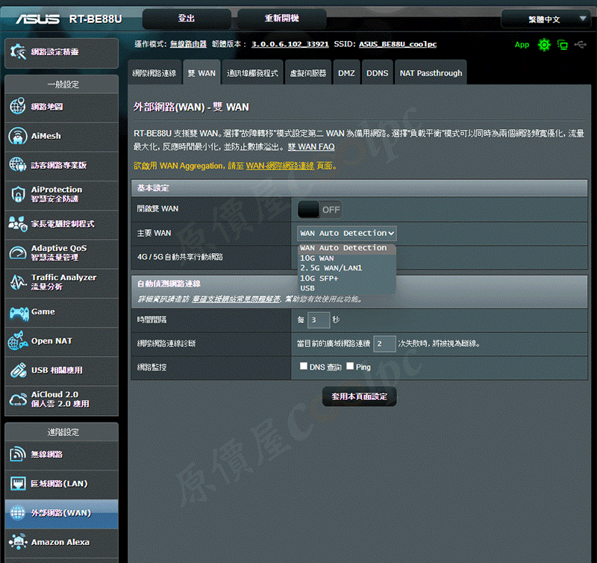Click the Open NAT globe icon
The height and width of the screenshot is (563, 597).
[17, 341]
